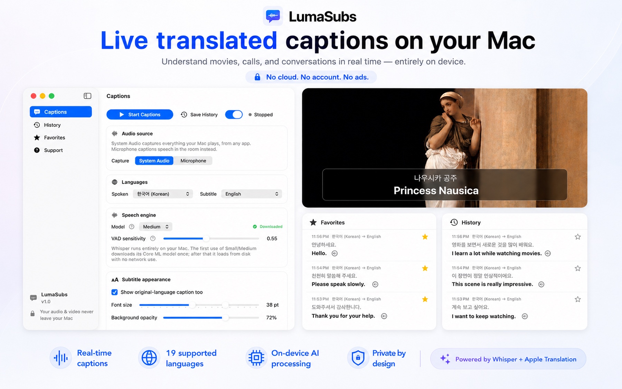Star the 'This scene is really impressive.' entry
The image size is (622, 389).
coord(578,268)
